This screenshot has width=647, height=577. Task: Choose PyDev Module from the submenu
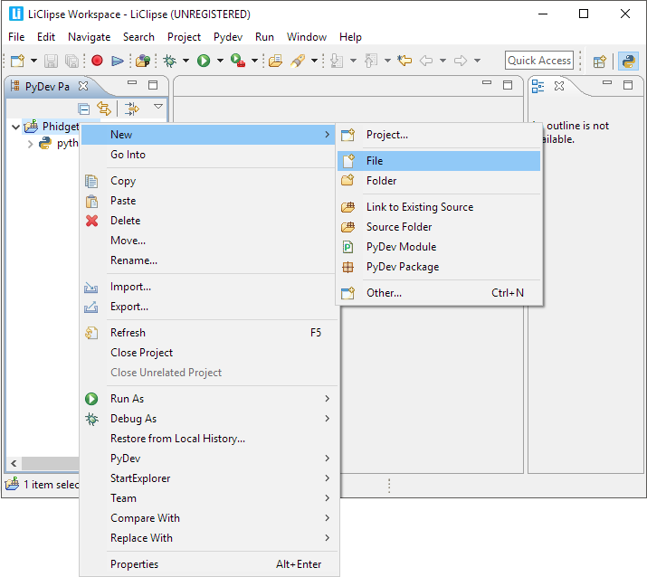tap(439, 247)
